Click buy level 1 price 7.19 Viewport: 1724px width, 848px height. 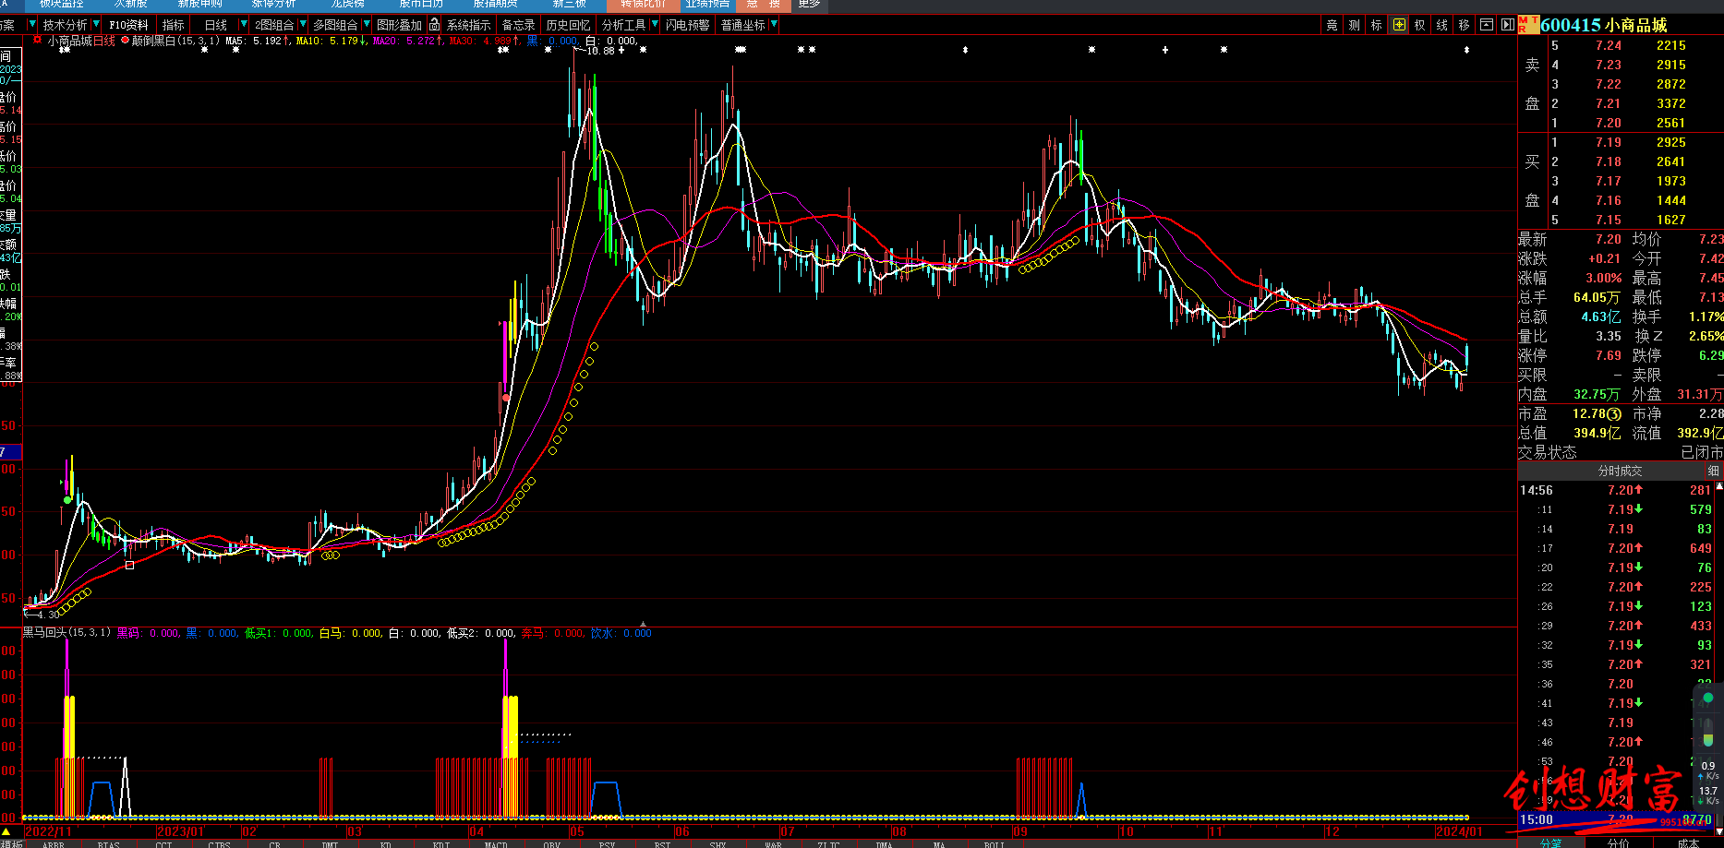coord(1609,142)
